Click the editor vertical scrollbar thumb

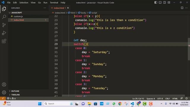pyautogui.click(x=189, y=49)
